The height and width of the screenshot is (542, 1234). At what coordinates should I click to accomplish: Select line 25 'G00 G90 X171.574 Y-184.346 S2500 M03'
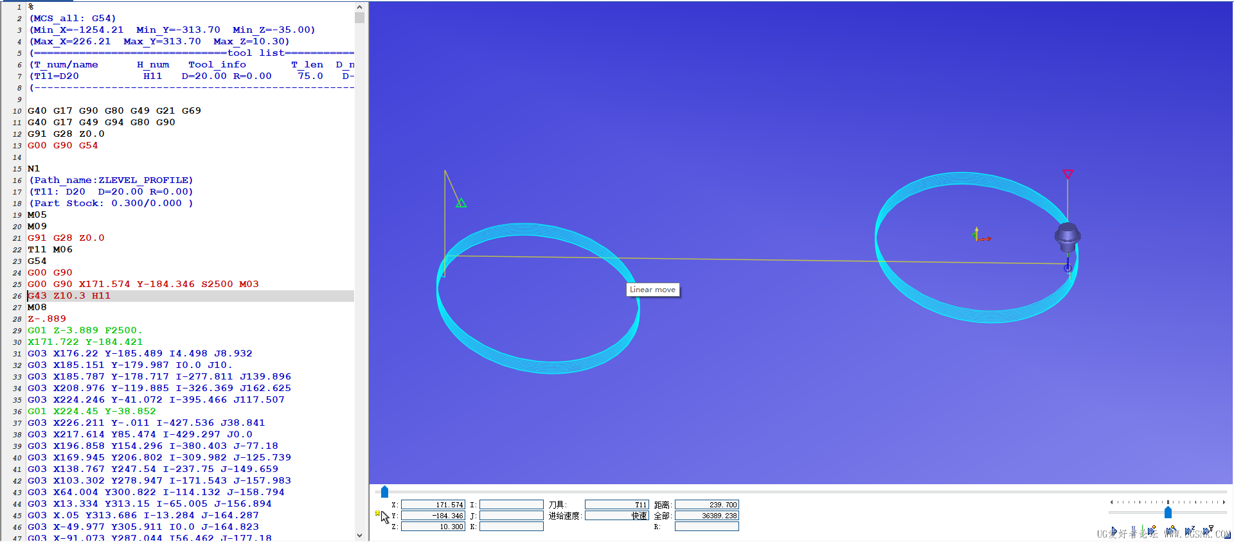click(x=143, y=284)
